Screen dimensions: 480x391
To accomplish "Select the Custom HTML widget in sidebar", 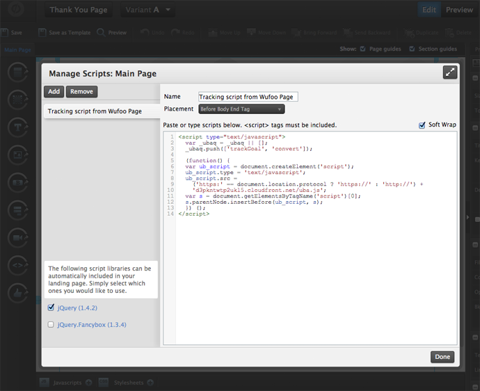I will pyautogui.click(x=18, y=265).
